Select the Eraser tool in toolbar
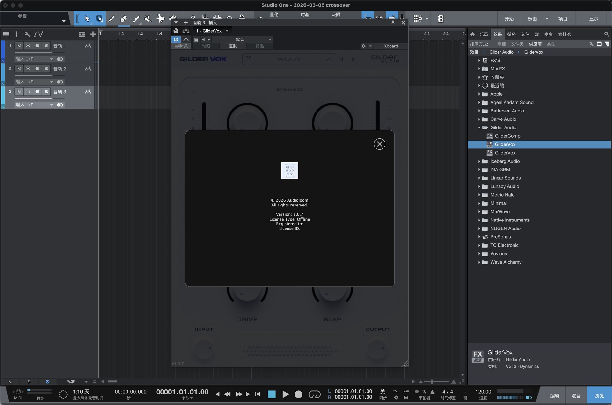Image resolution: width=612 pixels, height=405 pixels. pyautogui.click(x=124, y=19)
